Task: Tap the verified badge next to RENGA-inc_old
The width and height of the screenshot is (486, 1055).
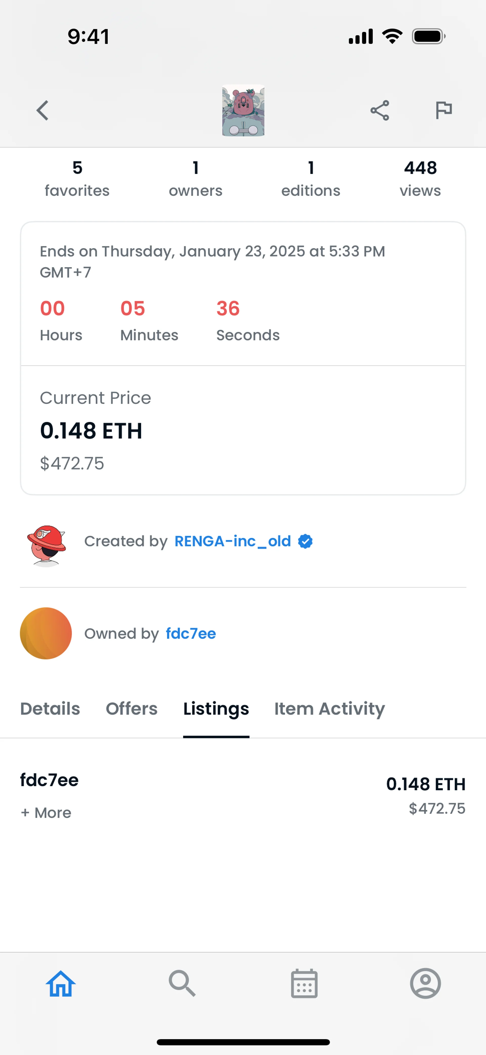Action: (x=305, y=541)
